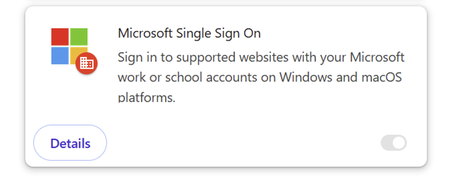The image size is (461, 178).
Task: Click the green square of the Microsoft logo
Action: click(x=79, y=37)
